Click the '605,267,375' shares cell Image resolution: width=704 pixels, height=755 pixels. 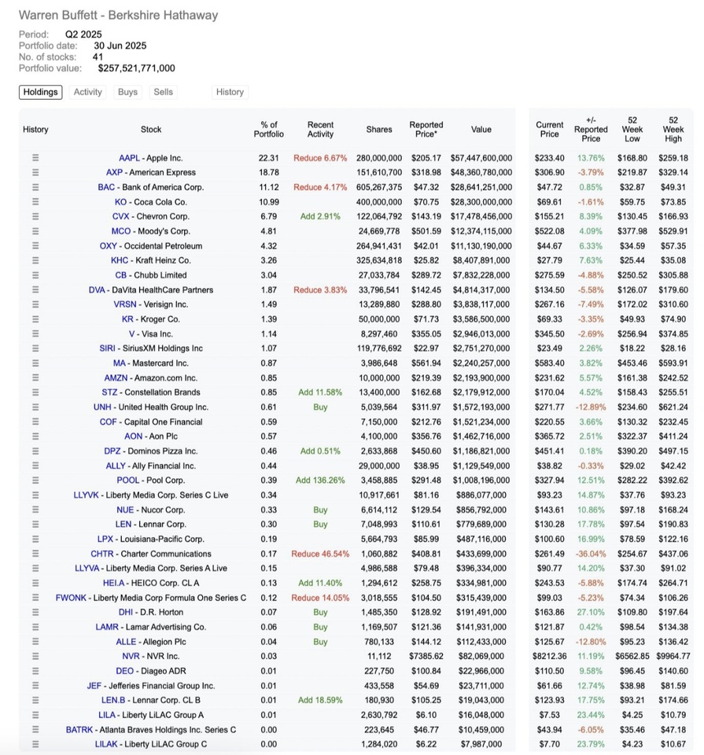coord(379,187)
